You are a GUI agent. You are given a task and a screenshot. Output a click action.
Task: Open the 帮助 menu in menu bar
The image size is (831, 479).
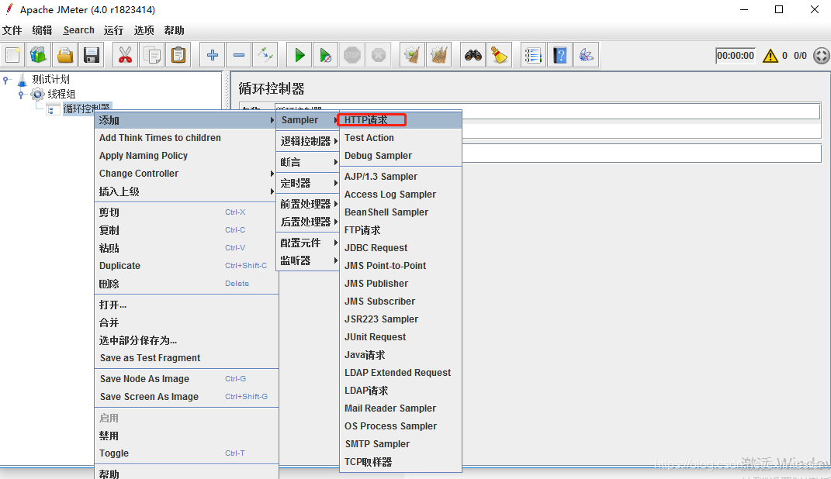pos(174,30)
